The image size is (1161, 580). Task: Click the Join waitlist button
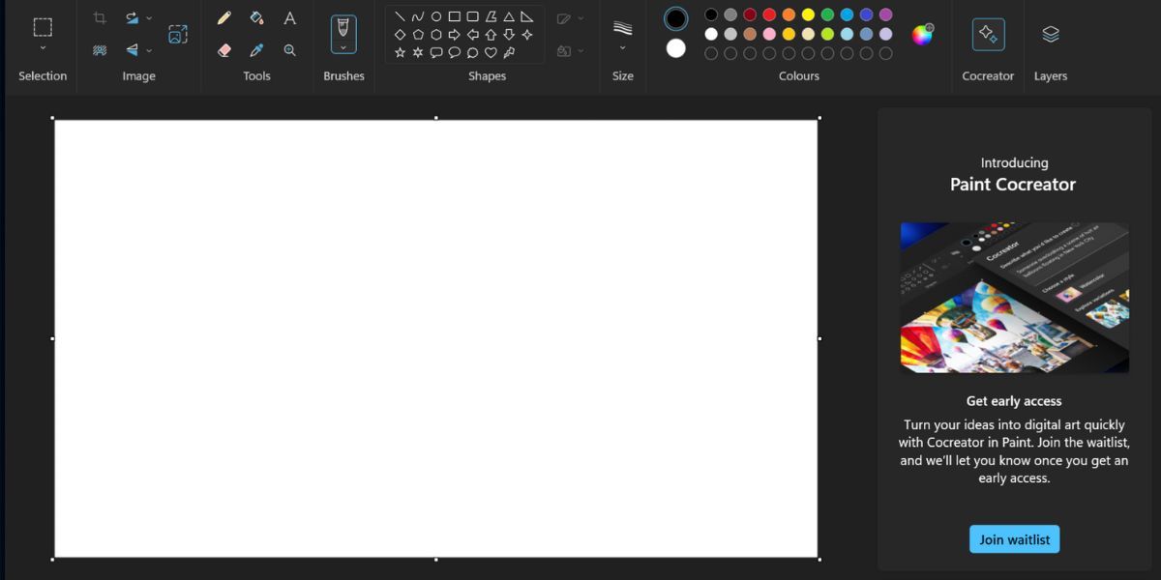tap(1014, 539)
